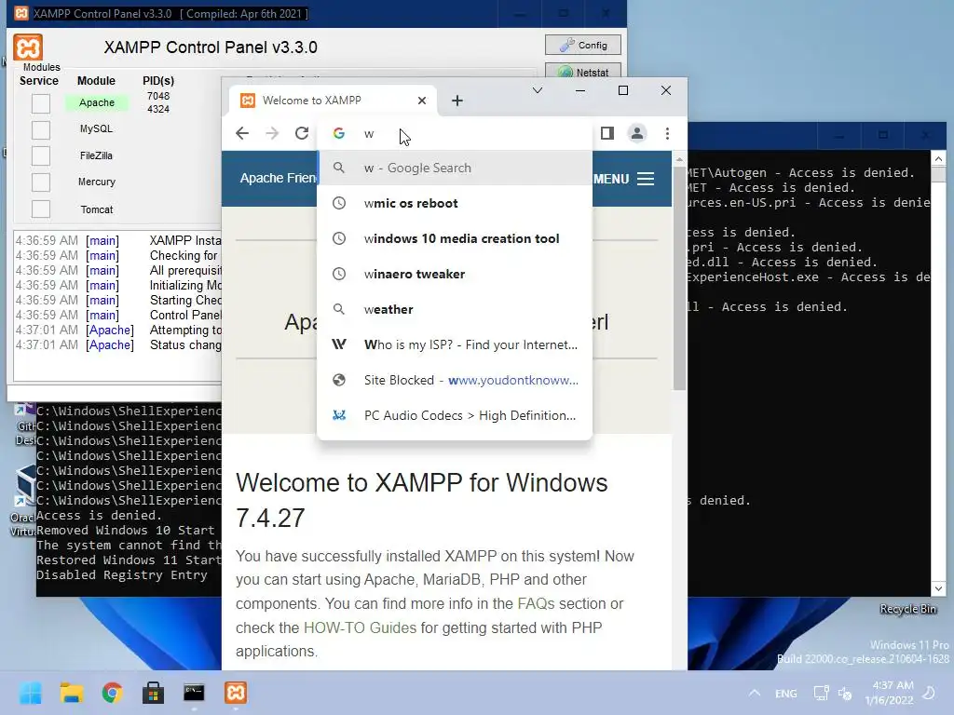Viewport: 954px width, 715px height.
Task: Select the Recycle Bin desktop icon
Action: [907, 609]
